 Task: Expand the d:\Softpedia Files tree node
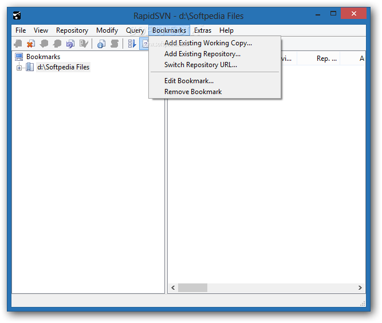pos(19,68)
